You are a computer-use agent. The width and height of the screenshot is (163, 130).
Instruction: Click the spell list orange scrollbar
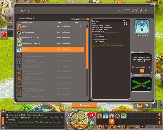87,46
